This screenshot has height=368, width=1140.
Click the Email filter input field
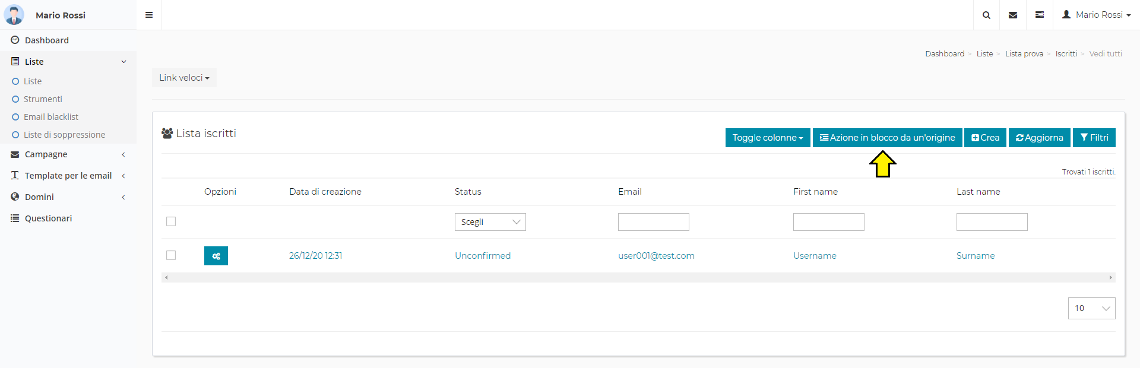point(653,222)
